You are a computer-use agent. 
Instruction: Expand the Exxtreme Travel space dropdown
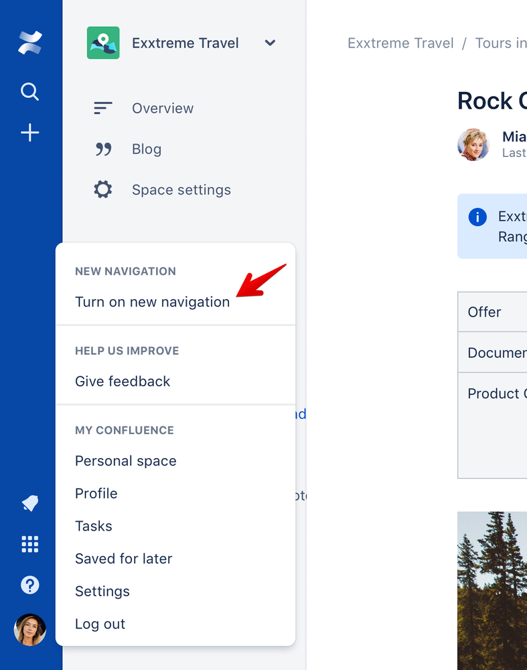point(270,42)
